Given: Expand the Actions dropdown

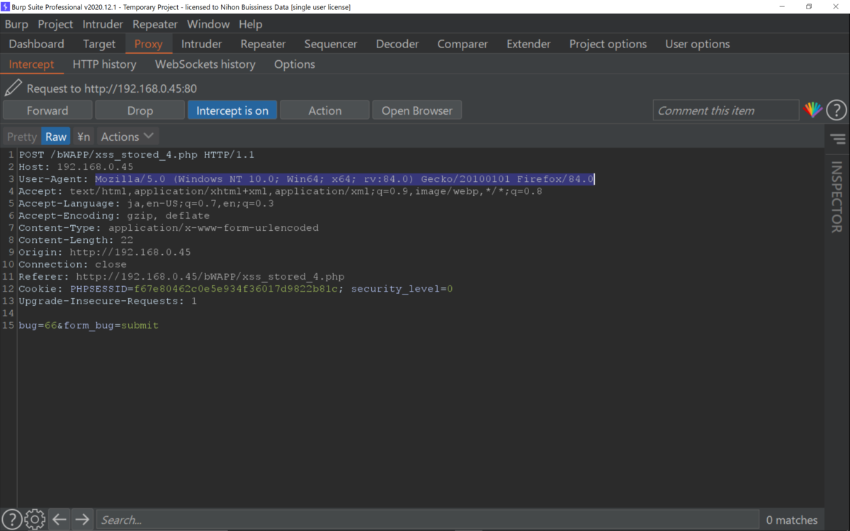Looking at the screenshot, I should click(x=127, y=137).
